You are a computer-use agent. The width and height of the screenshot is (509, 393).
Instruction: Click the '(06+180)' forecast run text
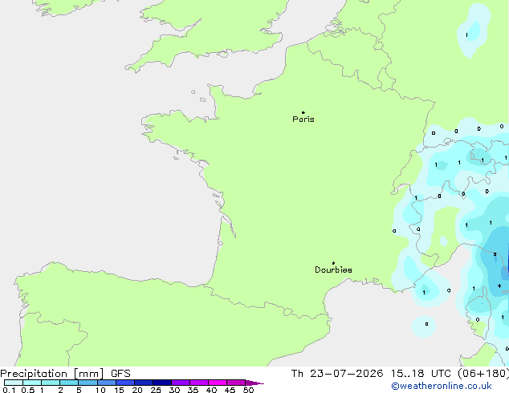[483, 374]
